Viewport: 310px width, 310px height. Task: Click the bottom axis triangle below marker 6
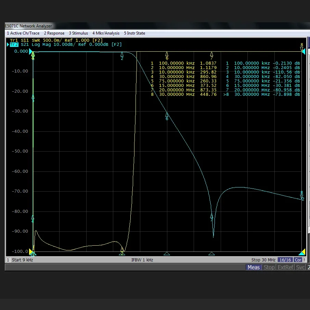coord(167,254)
